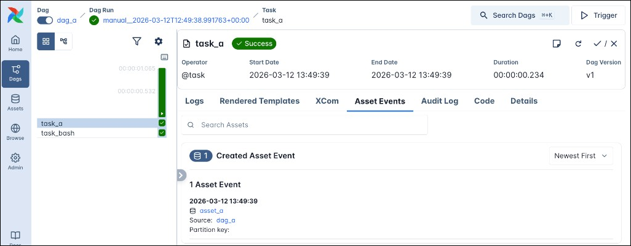Open asset_a link
Viewport: 631px width, 246px height.
tap(212, 210)
